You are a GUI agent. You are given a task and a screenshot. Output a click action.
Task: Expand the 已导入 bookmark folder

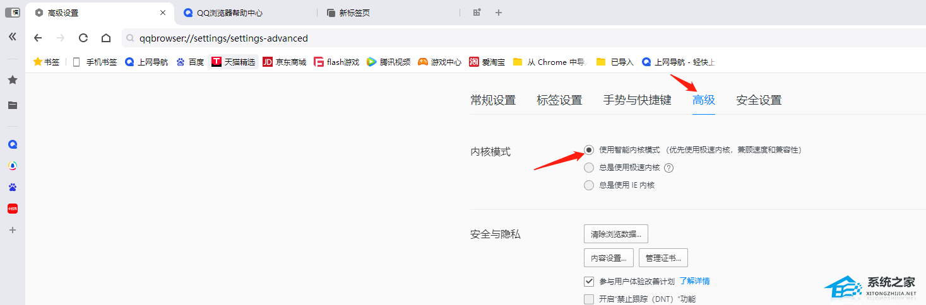pyautogui.click(x=615, y=62)
